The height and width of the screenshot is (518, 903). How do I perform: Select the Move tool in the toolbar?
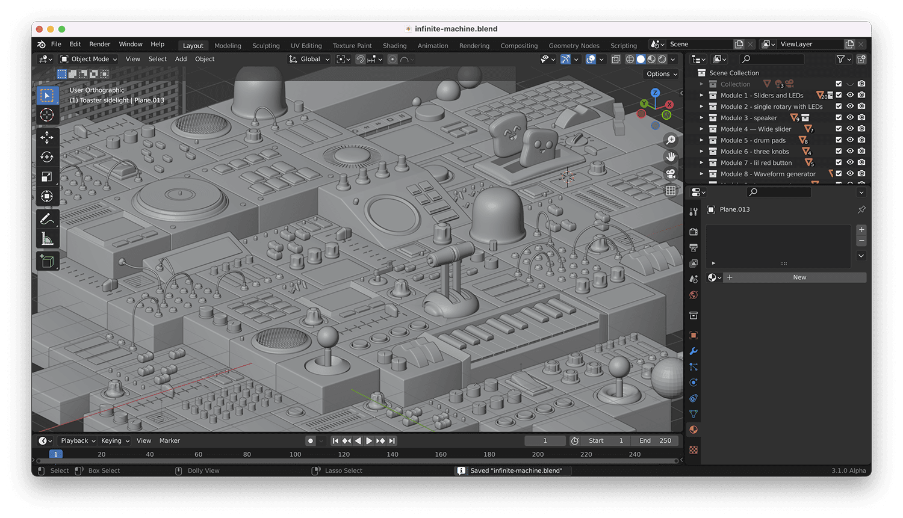coord(47,137)
